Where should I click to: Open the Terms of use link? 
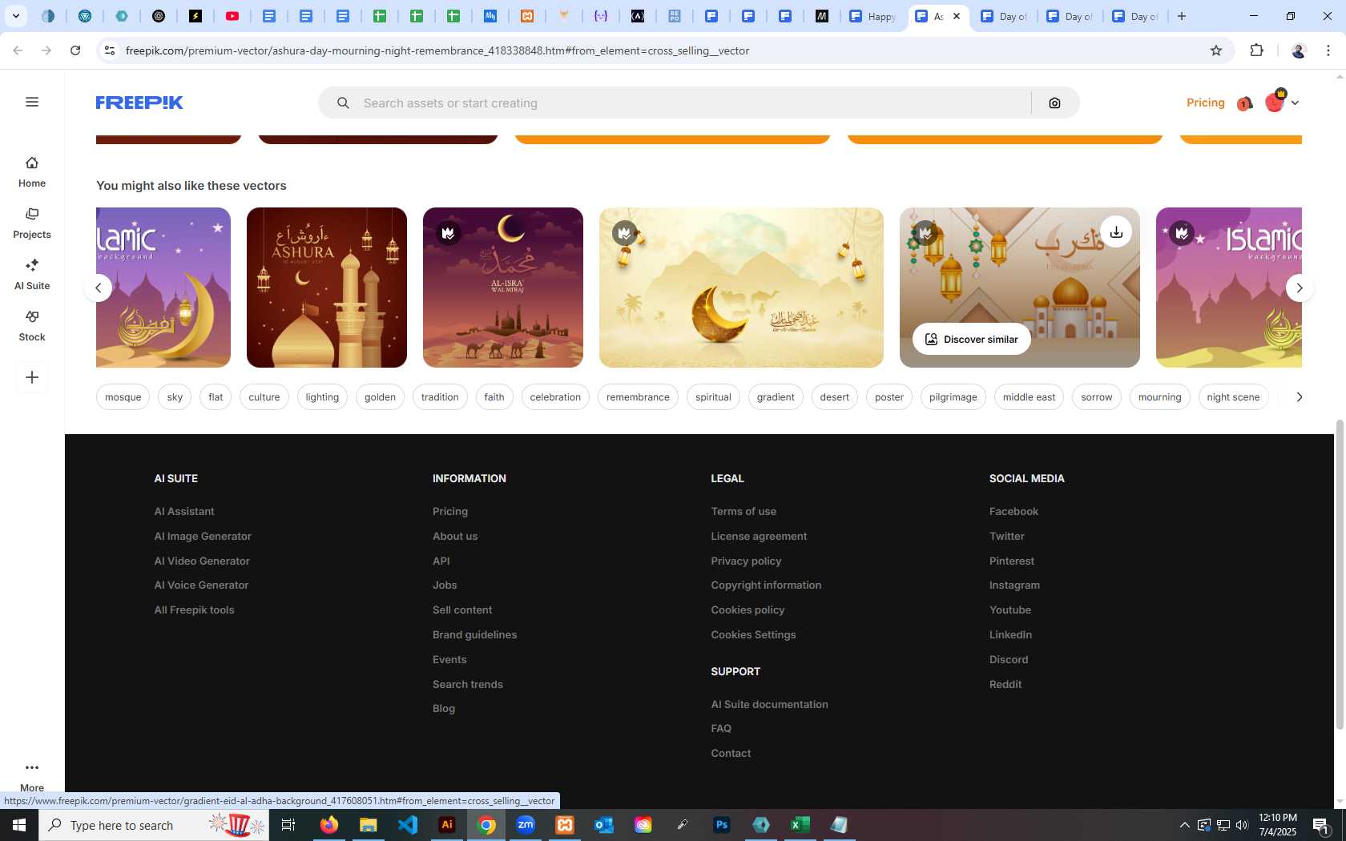coord(744,511)
